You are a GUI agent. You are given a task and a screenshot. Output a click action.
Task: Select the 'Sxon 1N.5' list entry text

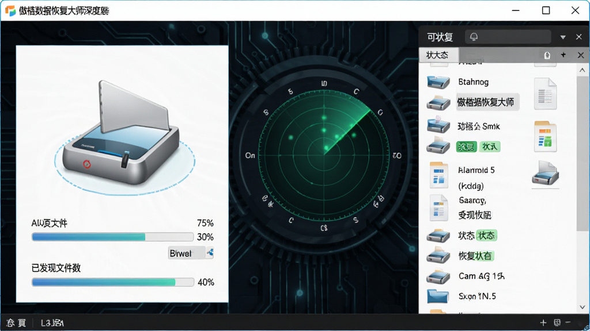coord(477,296)
